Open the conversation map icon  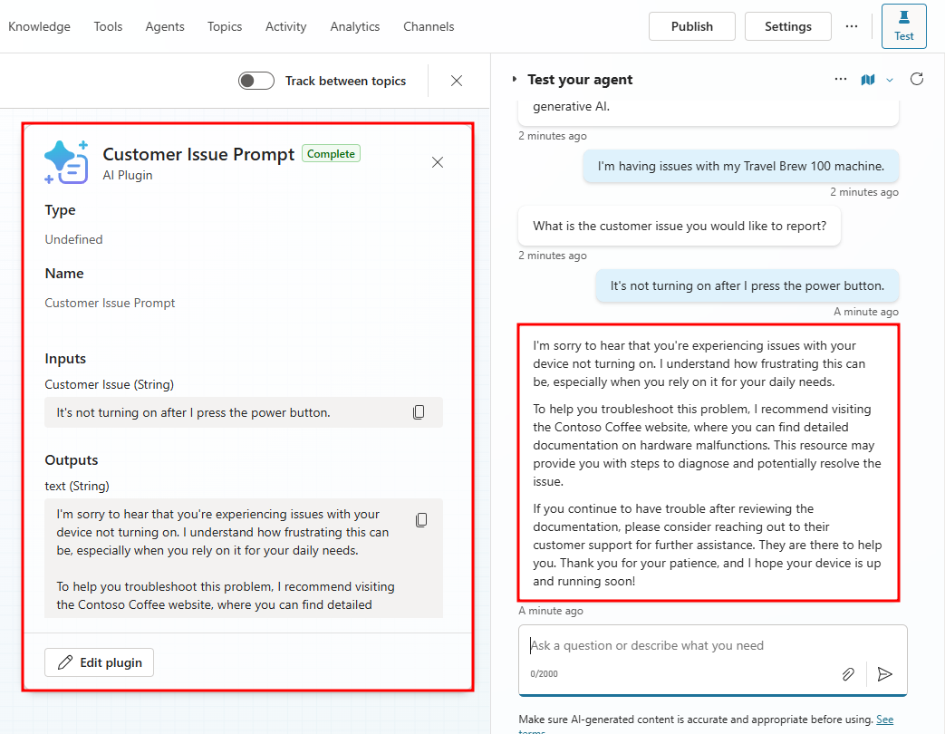(x=868, y=80)
